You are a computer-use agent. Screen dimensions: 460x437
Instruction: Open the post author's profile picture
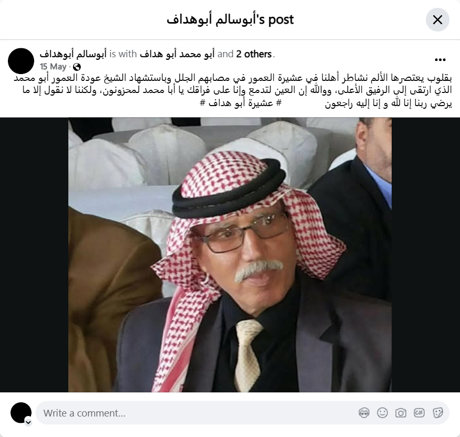[21, 61]
